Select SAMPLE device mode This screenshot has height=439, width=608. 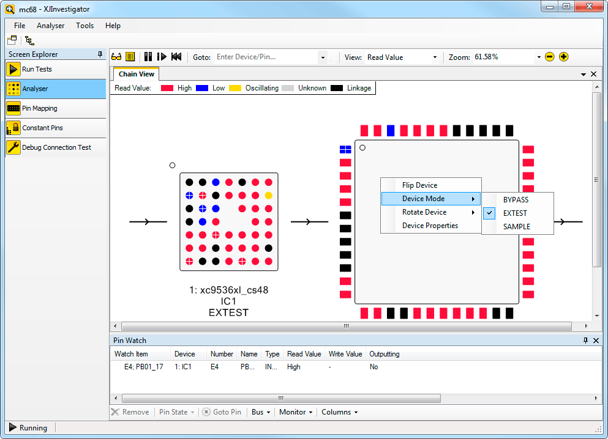coord(517,227)
